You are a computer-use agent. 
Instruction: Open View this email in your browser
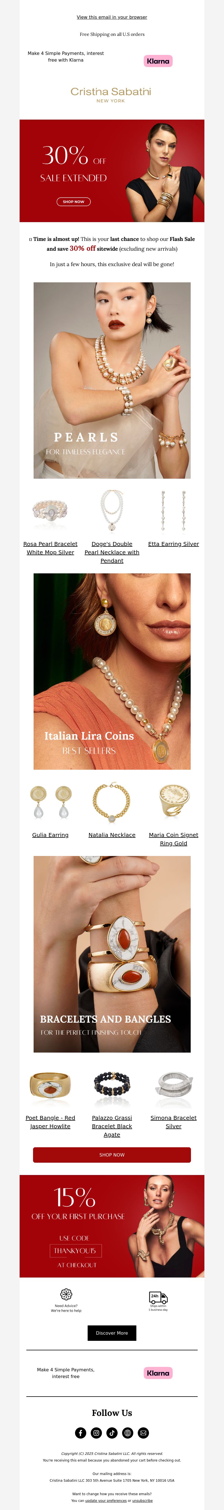pos(112,17)
